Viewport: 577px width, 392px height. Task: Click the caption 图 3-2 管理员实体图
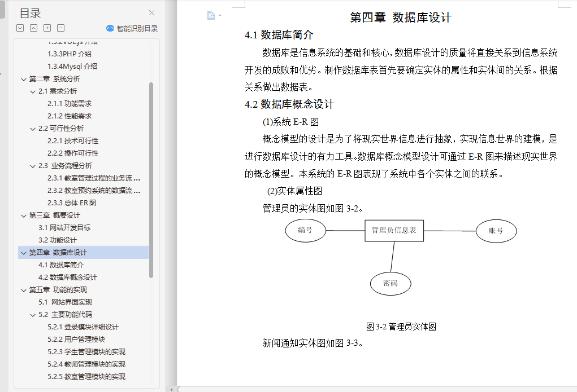coord(401,327)
